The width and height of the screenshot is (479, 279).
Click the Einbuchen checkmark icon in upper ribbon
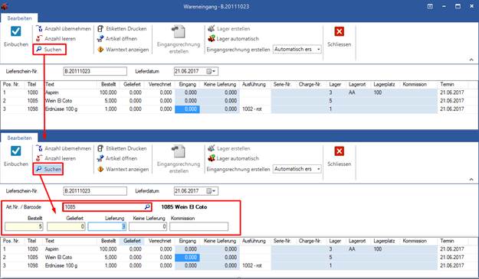click(16, 31)
